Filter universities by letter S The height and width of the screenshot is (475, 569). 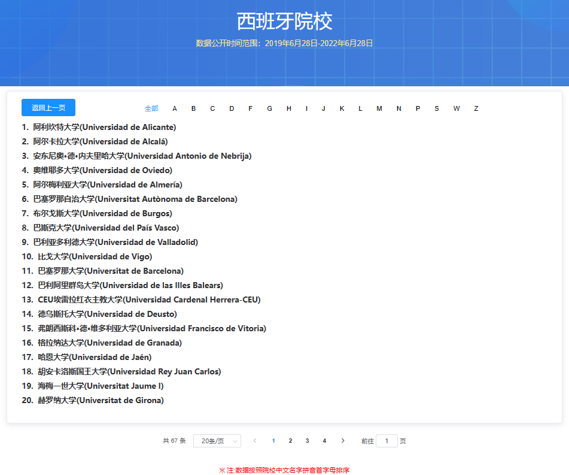tap(437, 108)
